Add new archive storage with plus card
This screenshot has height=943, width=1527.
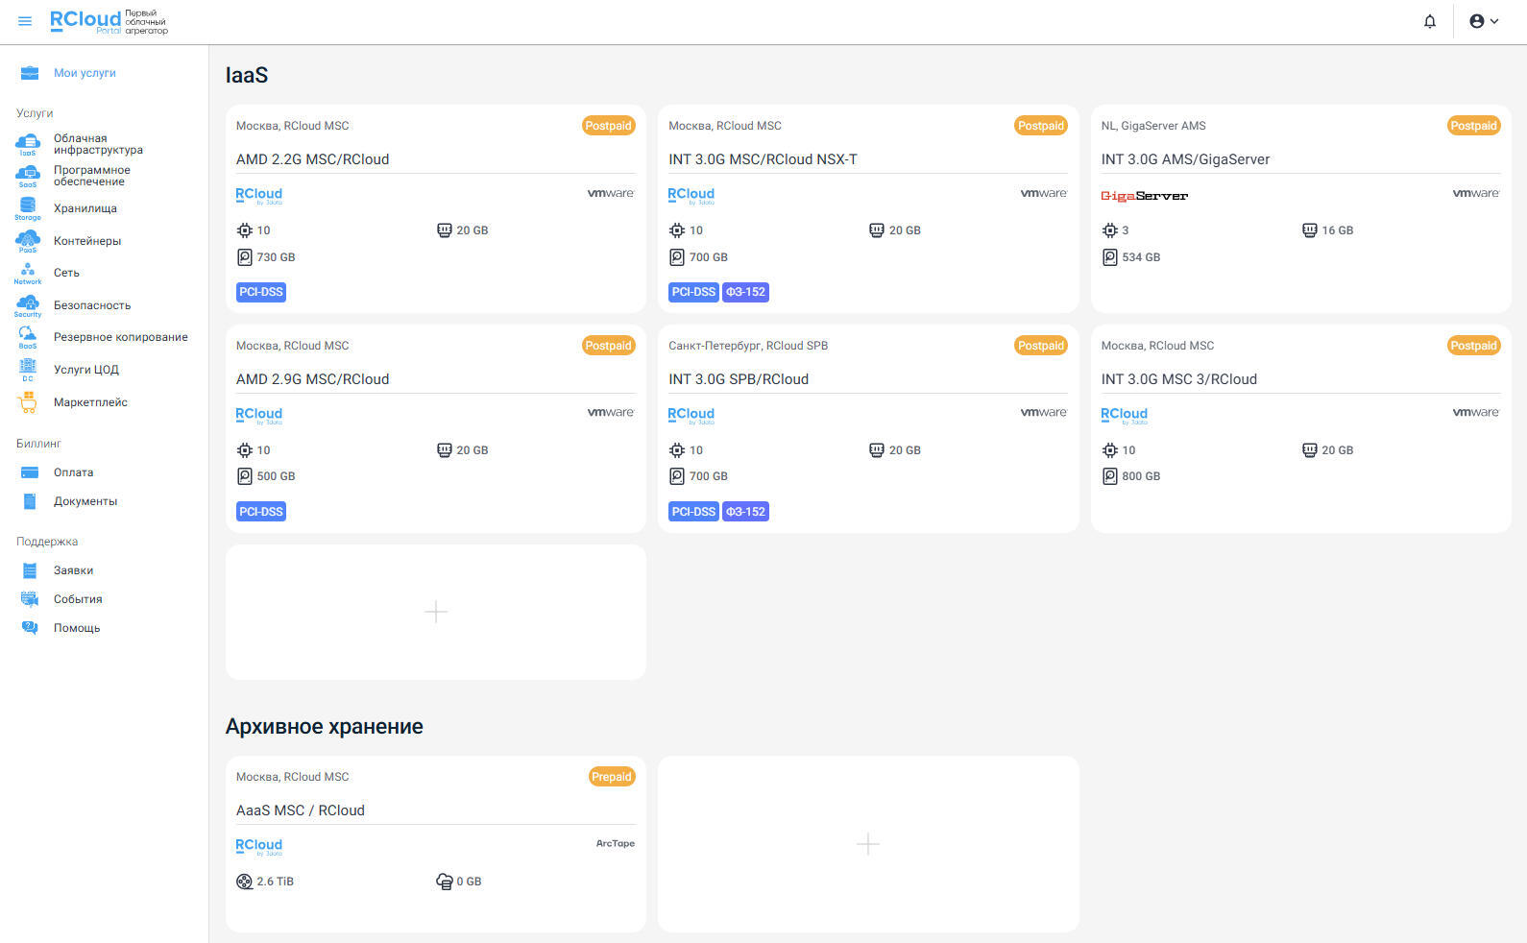tap(867, 843)
